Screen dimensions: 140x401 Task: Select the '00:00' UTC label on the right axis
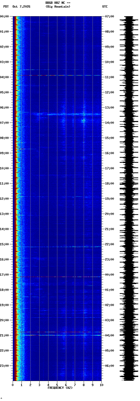coord(109,275)
